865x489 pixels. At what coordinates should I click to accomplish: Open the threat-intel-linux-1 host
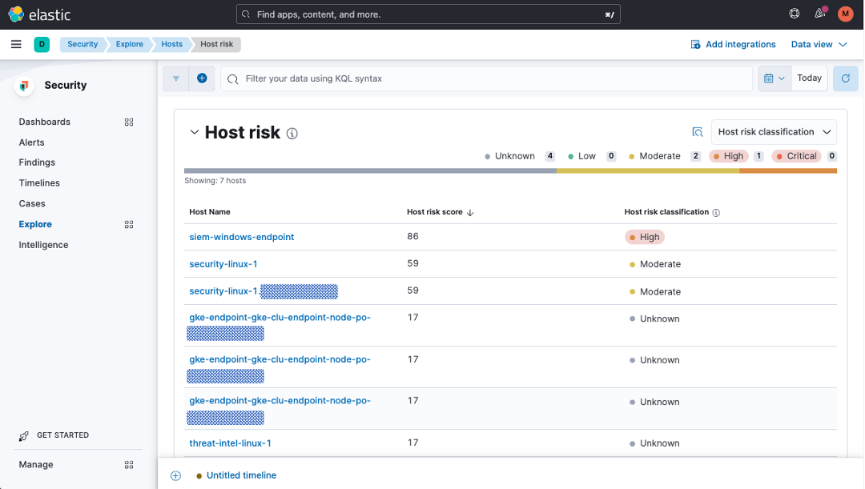click(x=230, y=443)
